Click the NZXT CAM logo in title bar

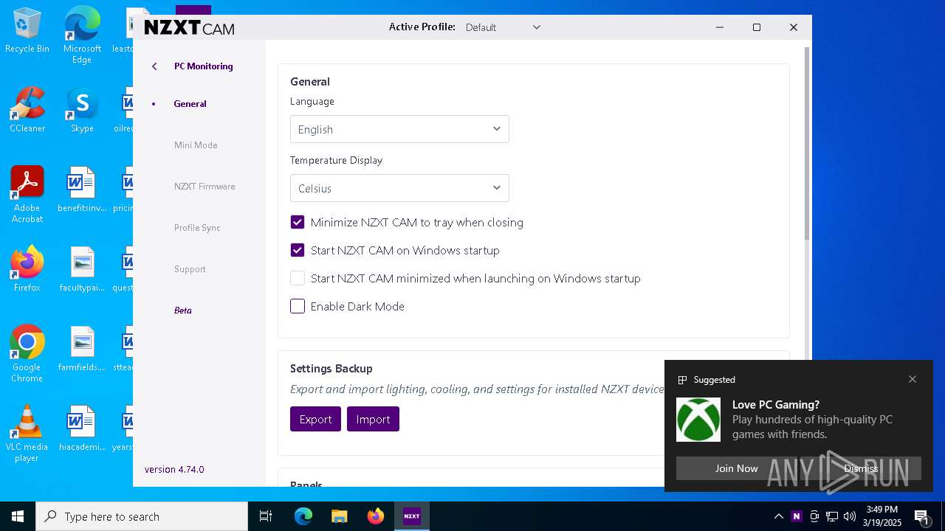click(x=189, y=27)
